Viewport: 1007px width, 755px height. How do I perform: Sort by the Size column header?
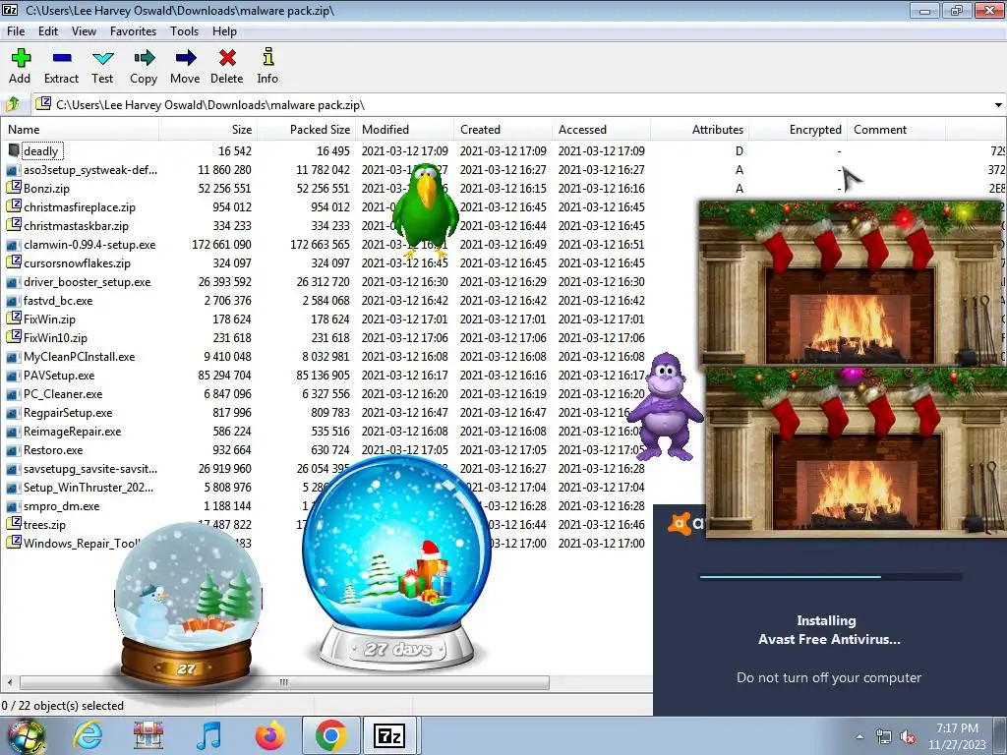click(208, 129)
